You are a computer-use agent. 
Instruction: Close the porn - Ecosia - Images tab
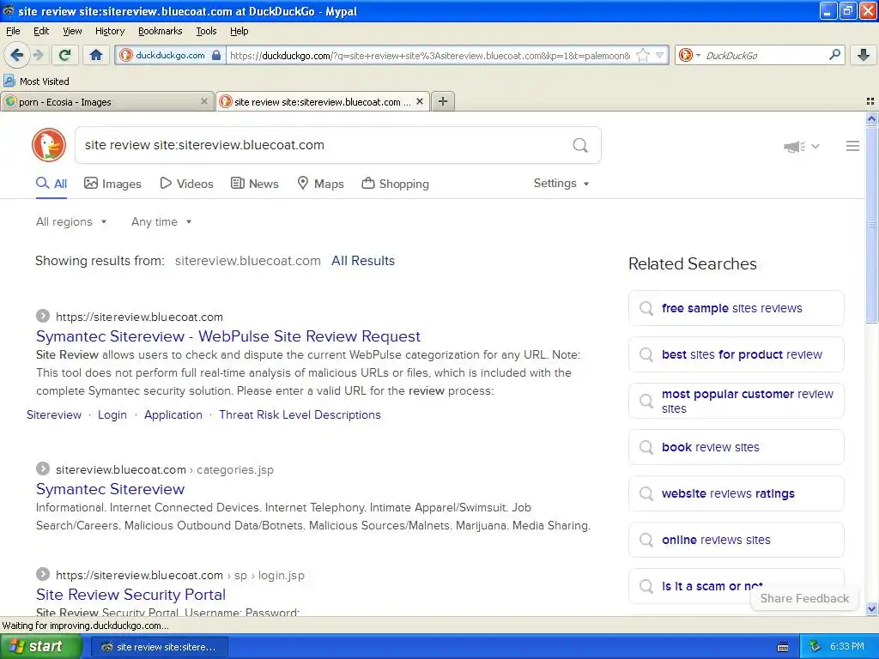[x=204, y=101]
